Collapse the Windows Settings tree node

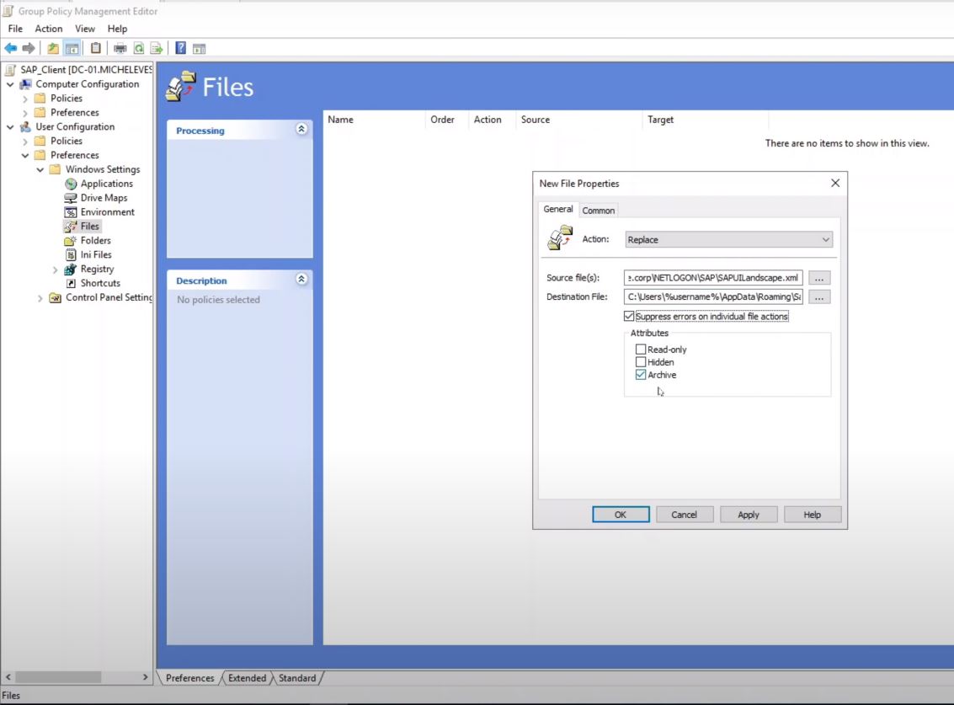[x=39, y=168]
